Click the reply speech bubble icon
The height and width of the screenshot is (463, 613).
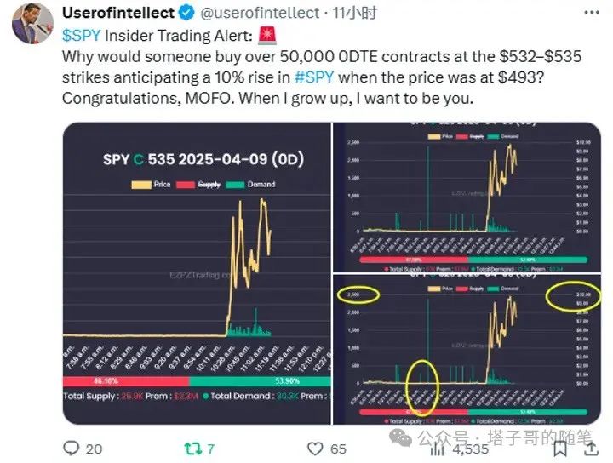(72, 449)
